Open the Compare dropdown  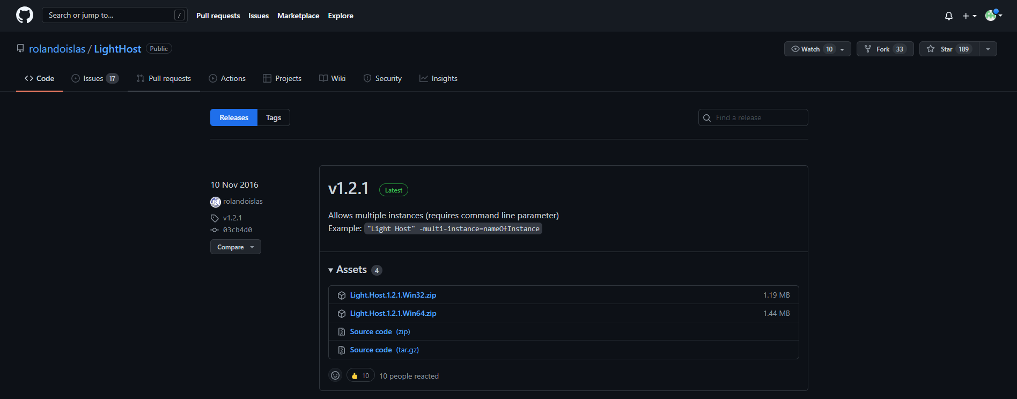(x=235, y=247)
